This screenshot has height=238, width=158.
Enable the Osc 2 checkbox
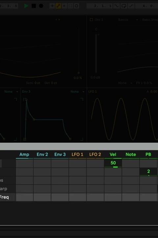tap(91, 20)
